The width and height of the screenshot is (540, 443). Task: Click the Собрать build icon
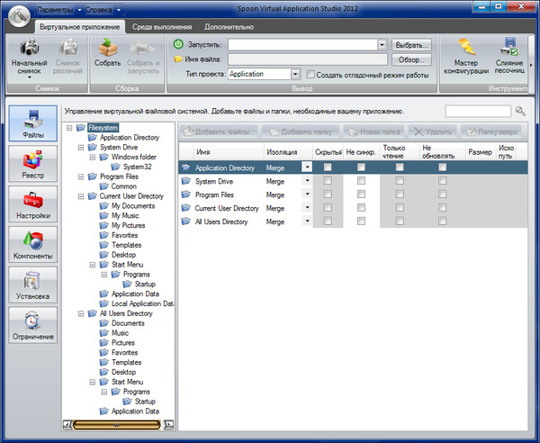[x=107, y=48]
